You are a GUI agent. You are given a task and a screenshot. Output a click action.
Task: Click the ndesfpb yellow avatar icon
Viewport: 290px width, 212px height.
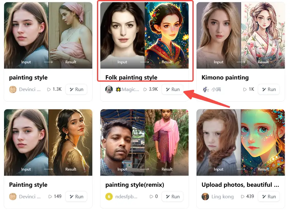(x=109, y=197)
